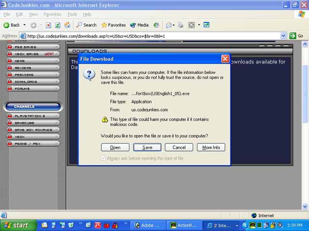Click the Back arrow icon
This screenshot has width=309, height=231.
(x=6, y=25)
